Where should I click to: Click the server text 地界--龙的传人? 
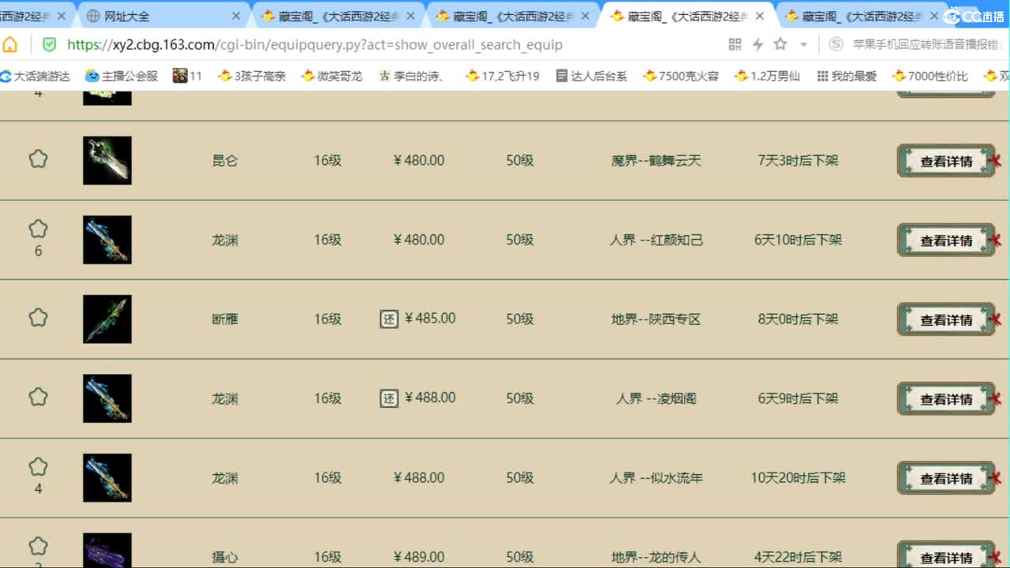coord(656,557)
